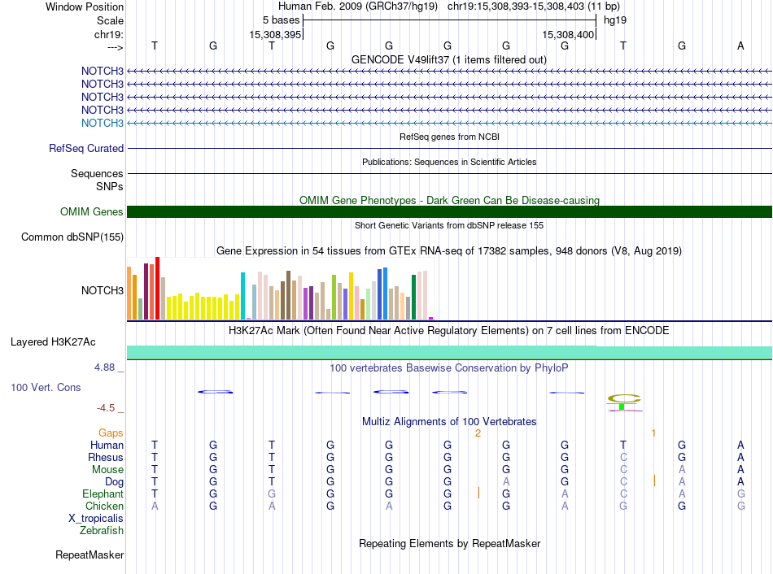Open the 100 Vert. Cons track label
773x574 pixels.
46,388
